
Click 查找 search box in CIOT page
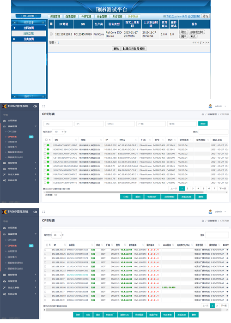217,235
